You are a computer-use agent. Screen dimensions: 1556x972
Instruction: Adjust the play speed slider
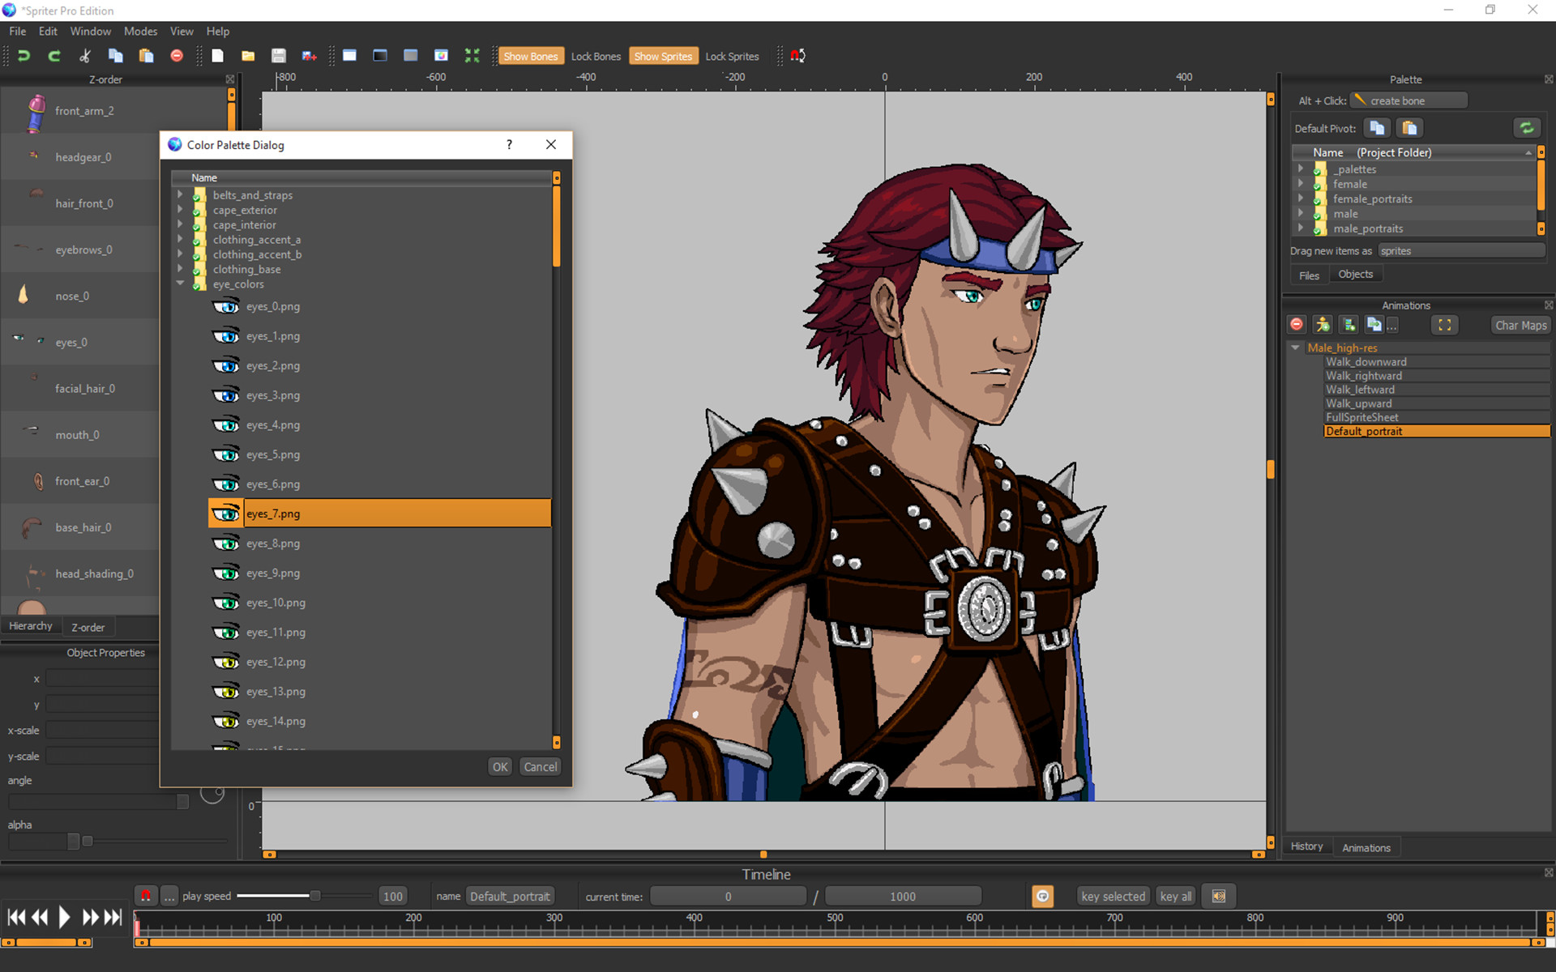pyautogui.click(x=314, y=896)
